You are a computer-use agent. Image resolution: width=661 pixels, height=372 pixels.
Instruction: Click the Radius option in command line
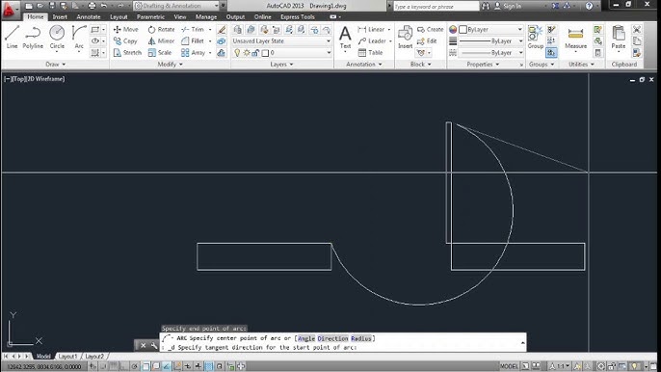pos(361,338)
